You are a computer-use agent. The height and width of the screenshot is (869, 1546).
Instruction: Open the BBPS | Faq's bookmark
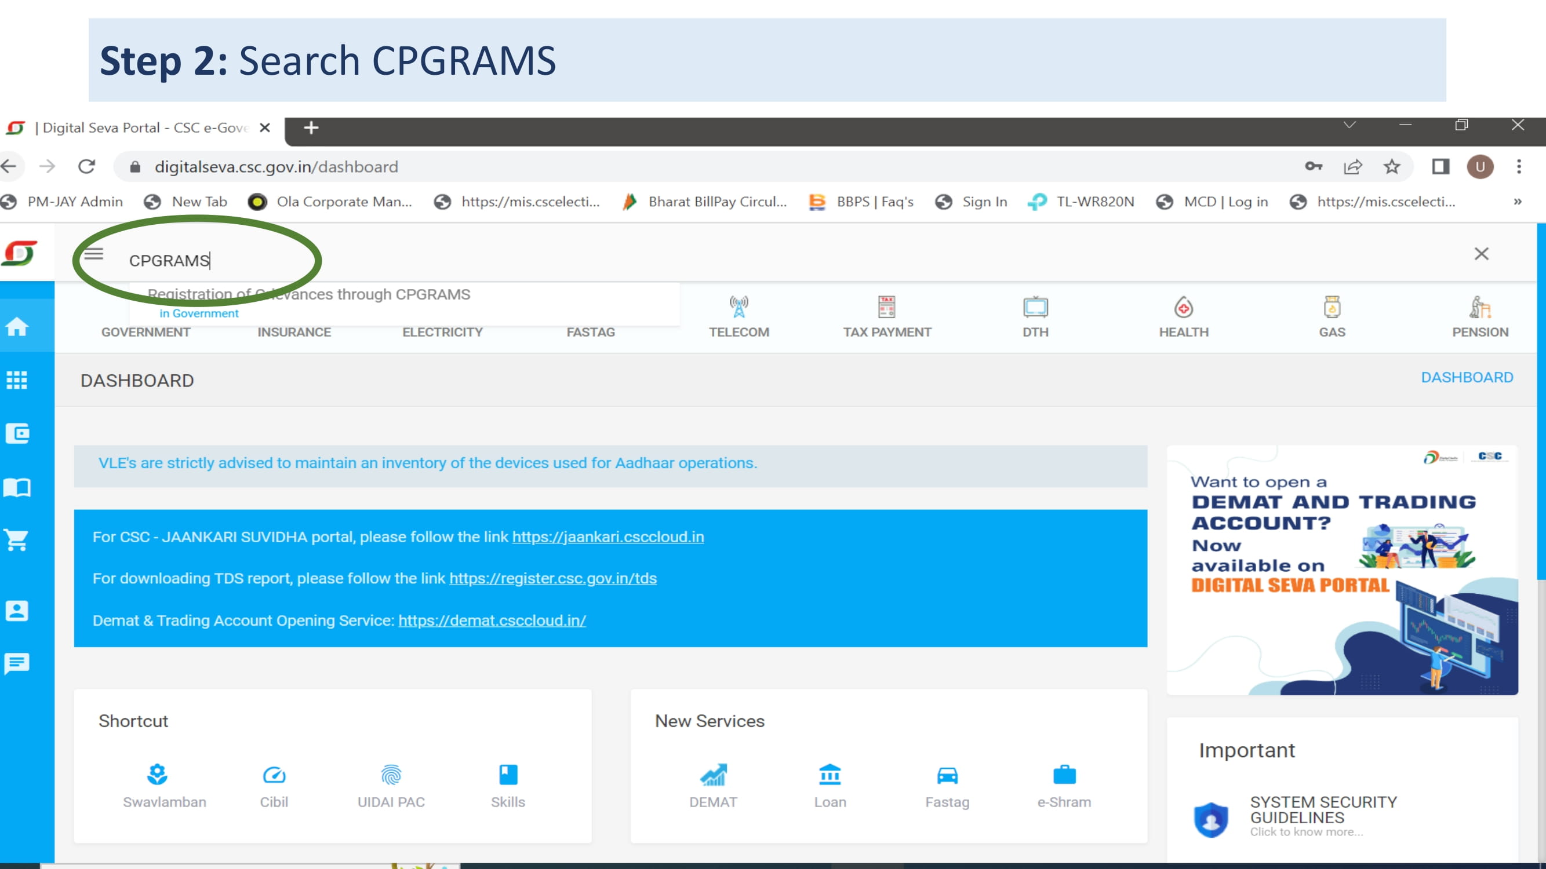coord(862,202)
